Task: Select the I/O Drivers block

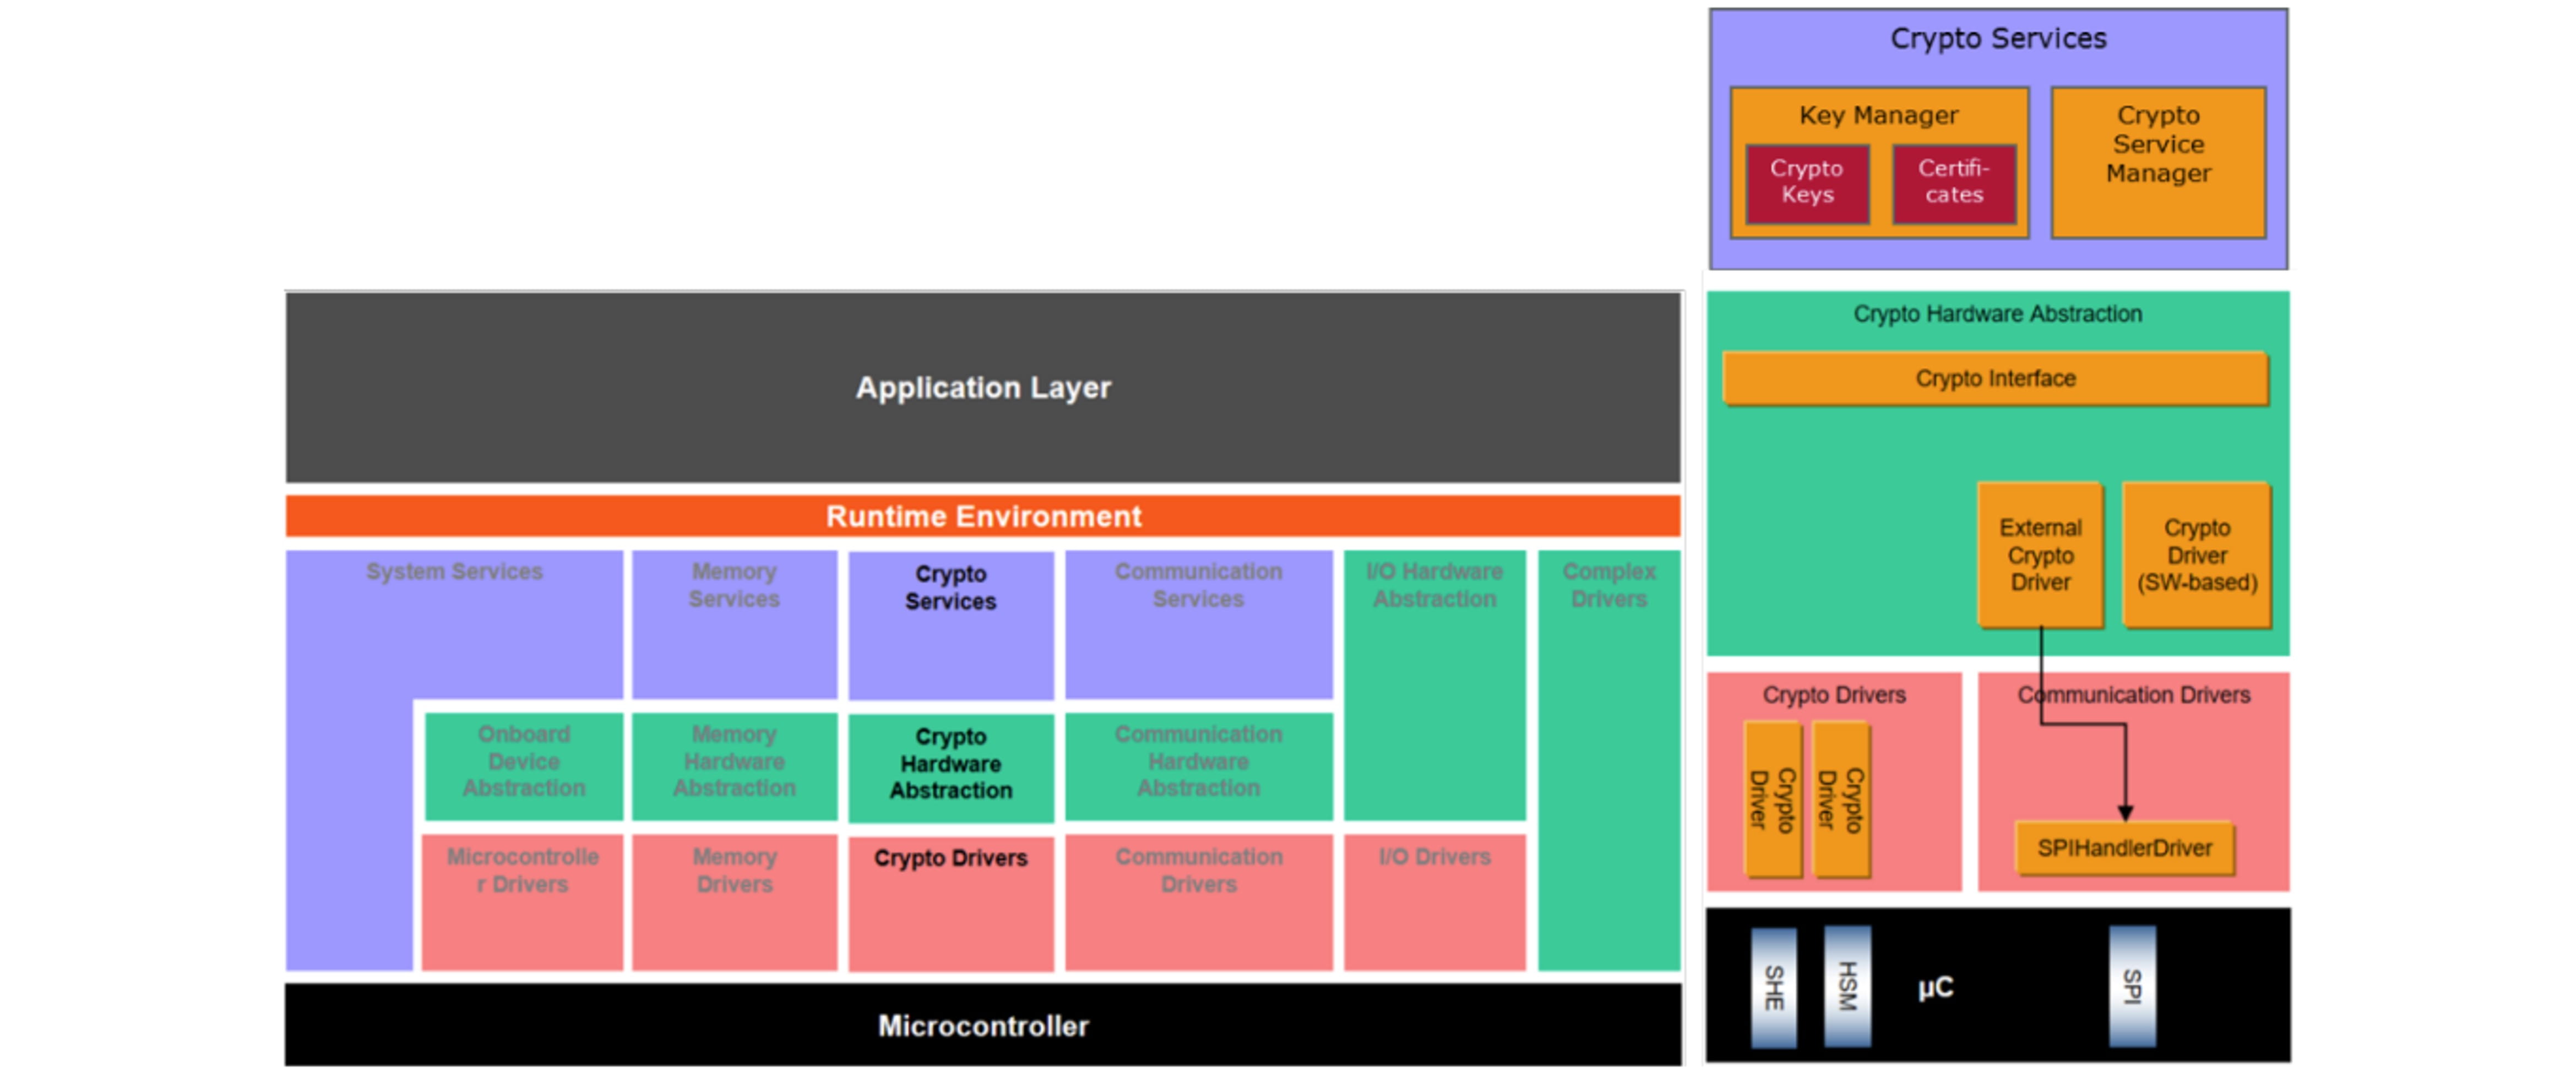Action: click(x=1434, y=903)
